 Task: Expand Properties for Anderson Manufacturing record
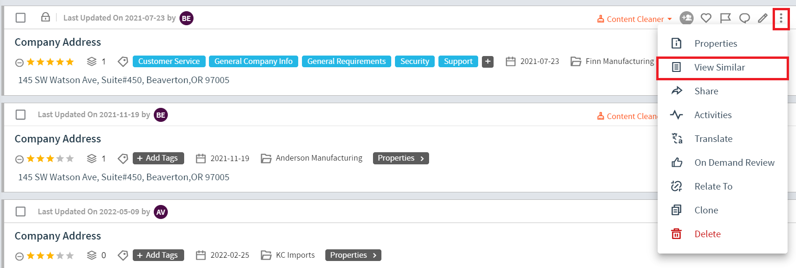401,158
